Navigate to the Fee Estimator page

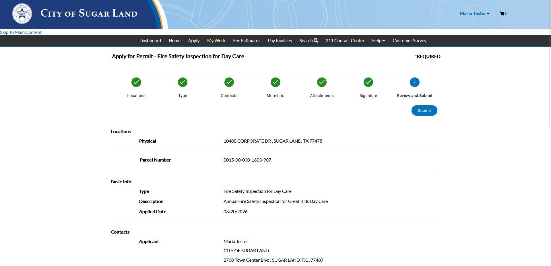(x=247, y=41)
